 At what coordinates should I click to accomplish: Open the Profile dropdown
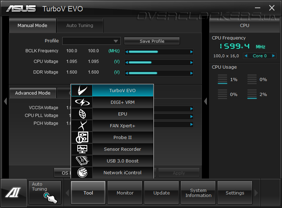92,41
